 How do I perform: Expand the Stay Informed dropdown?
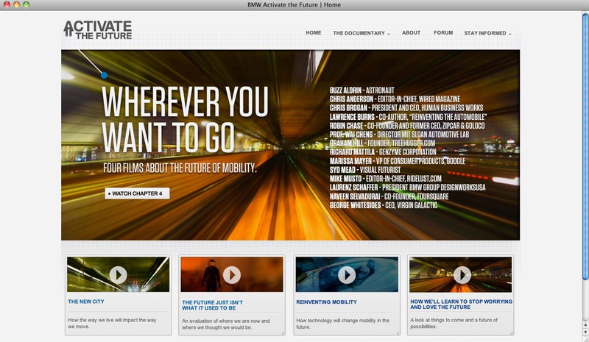[x=487, y=33]
